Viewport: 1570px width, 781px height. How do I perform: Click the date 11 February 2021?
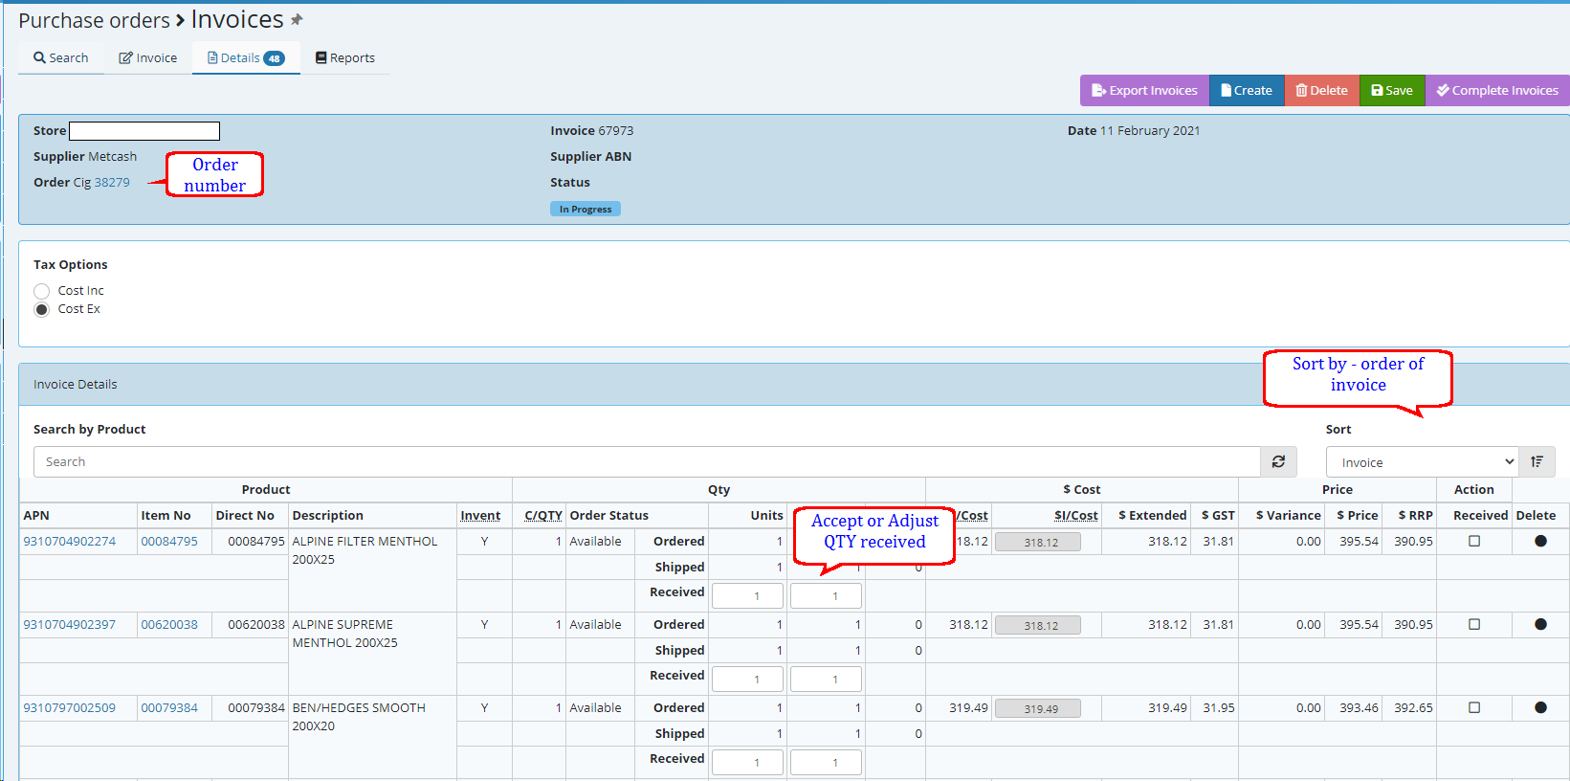1150,130
